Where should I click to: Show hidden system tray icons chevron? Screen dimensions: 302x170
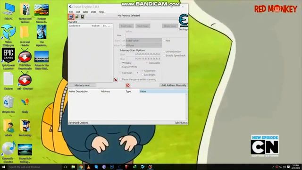click(x=273, y=167)
